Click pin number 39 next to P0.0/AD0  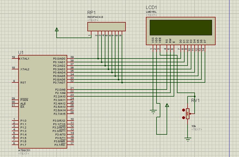tap(72, 57)
